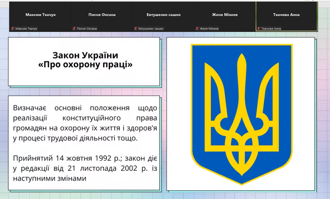This screenshot has width=330, height=199.
Task: Select Максим Ткачук participant video tile
Action: [40, 17]
